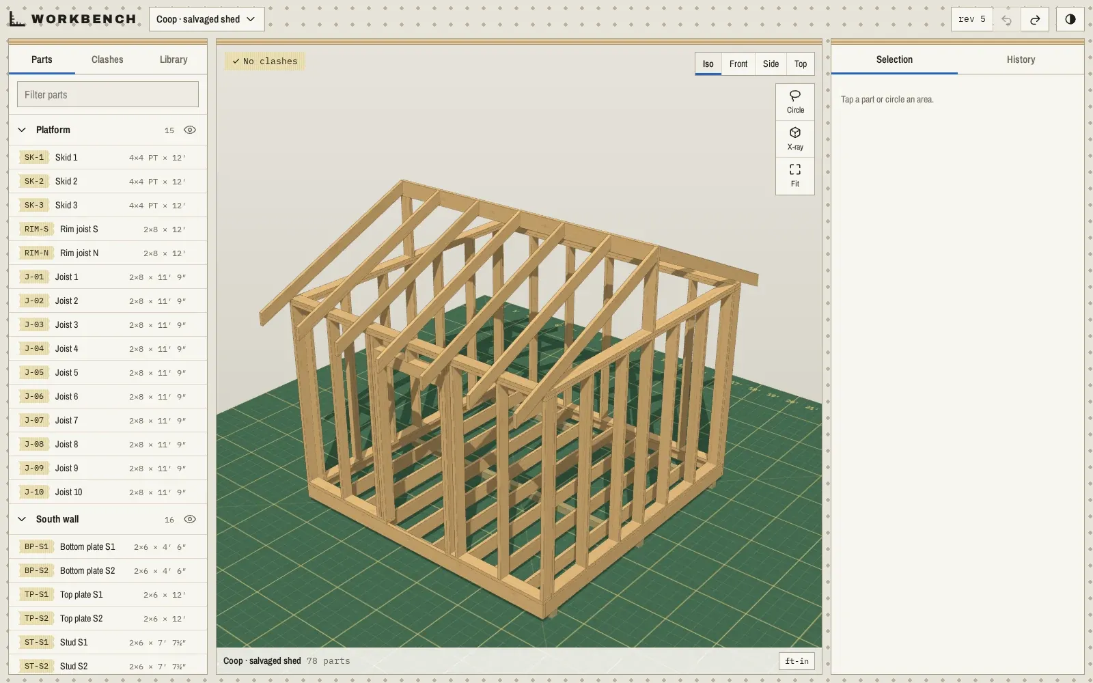Collapse the South wall group
Screen dimensions: 1093x683
coord(22,519)
